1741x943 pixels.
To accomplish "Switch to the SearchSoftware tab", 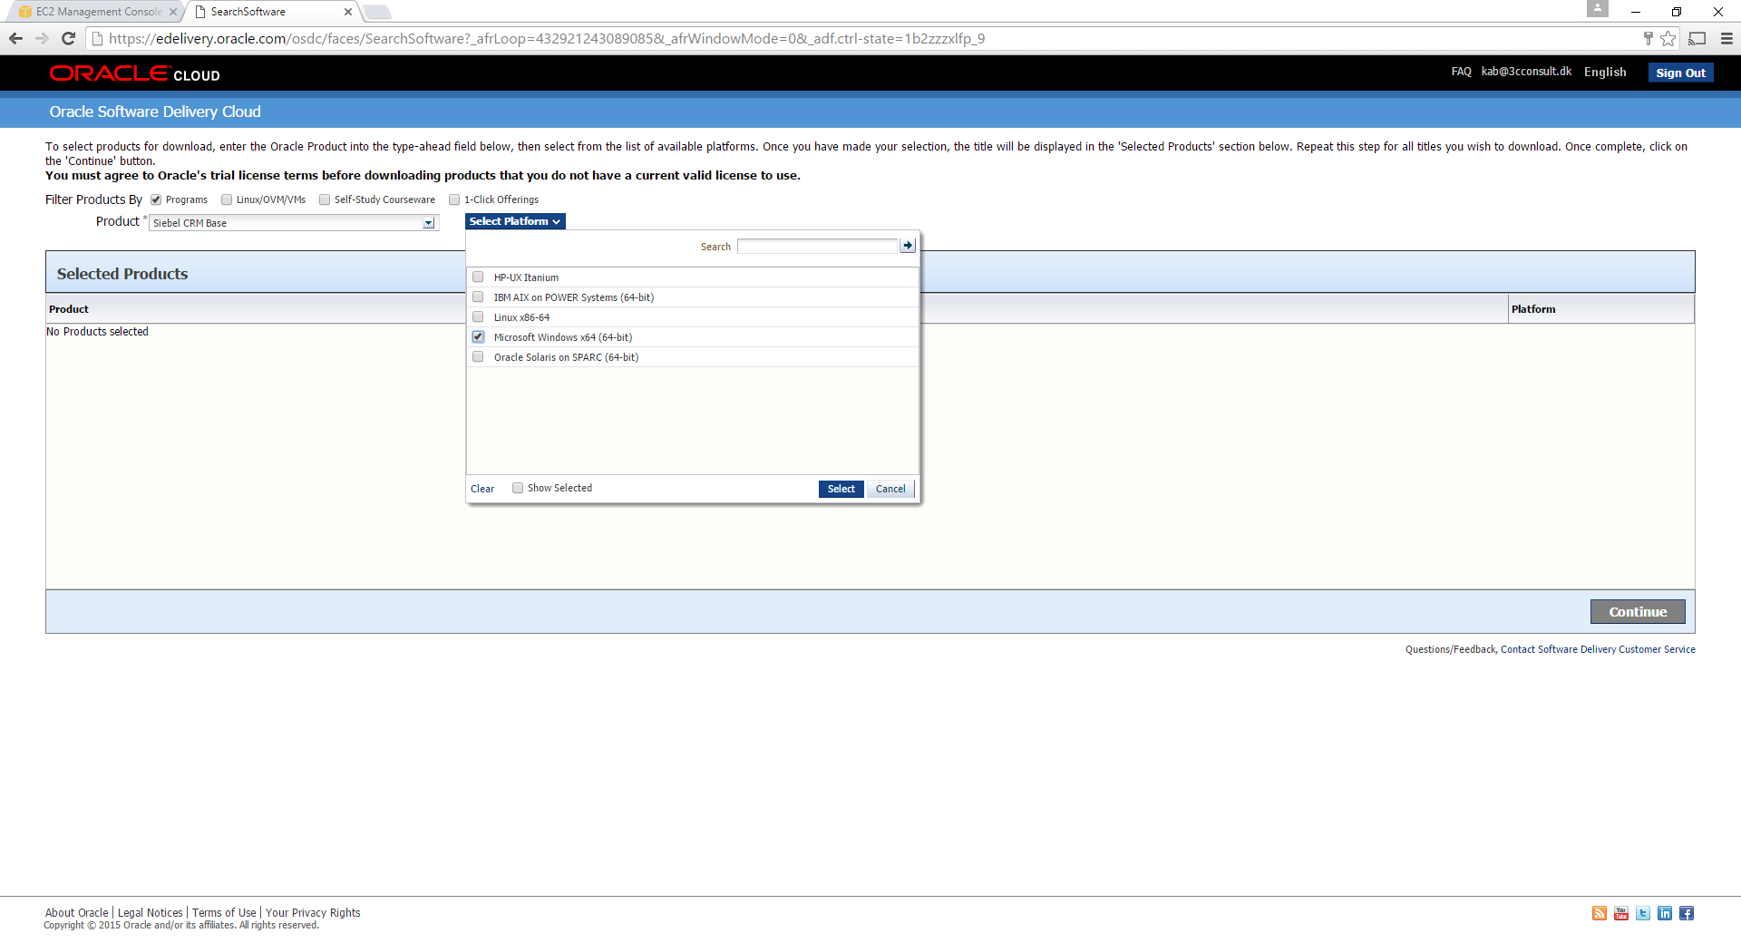I will coord(272,12).
